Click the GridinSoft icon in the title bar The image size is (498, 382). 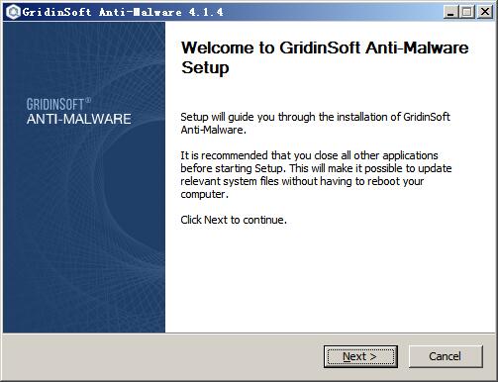click(13, 12)
